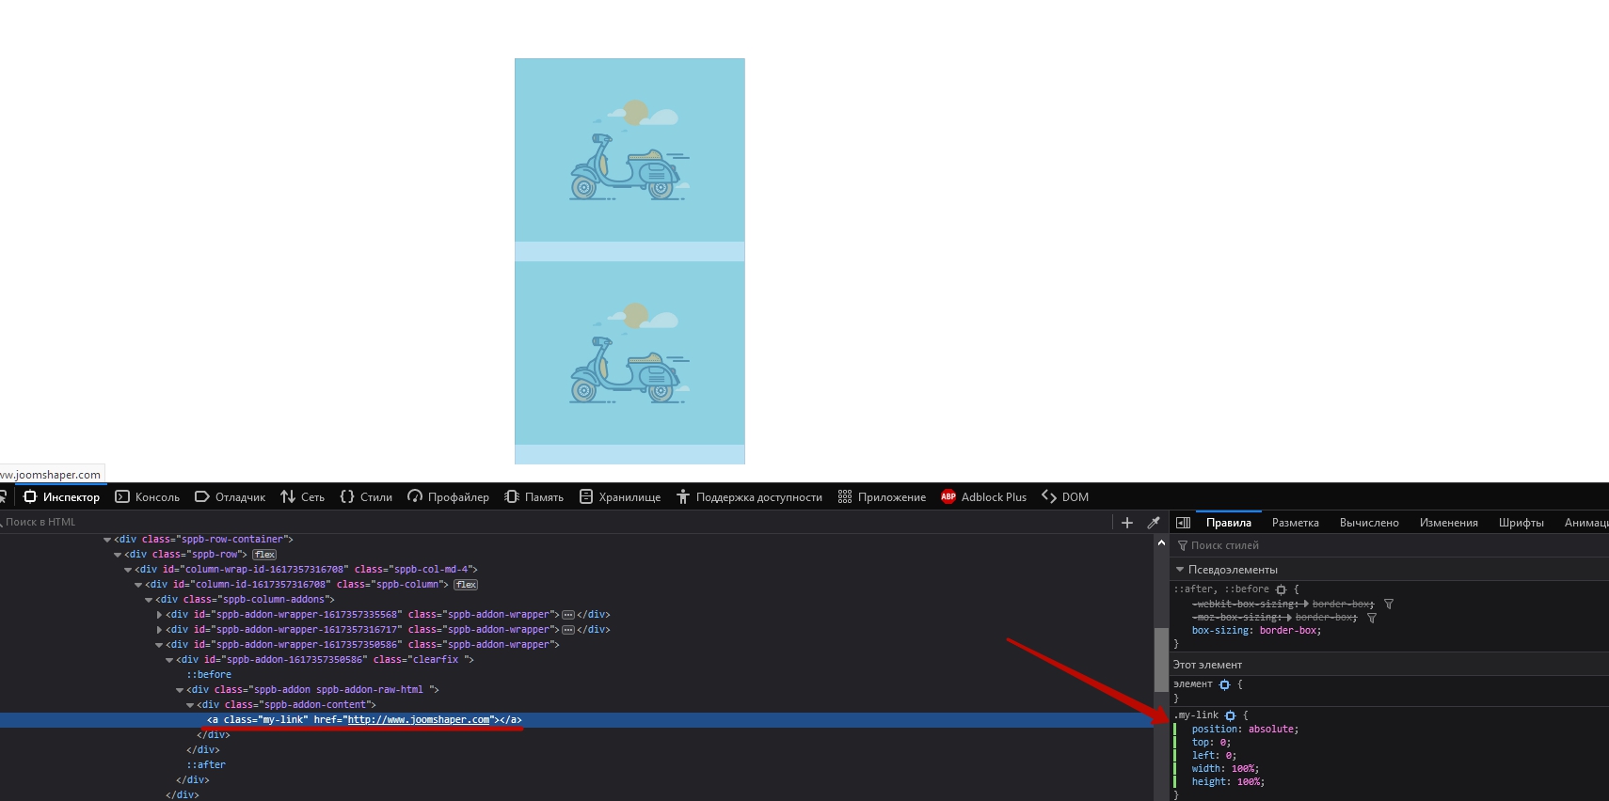
Task: Click the filter icon beside -webkit-box-sizing
Action: pyautogui.click(x=1389, y=605)
